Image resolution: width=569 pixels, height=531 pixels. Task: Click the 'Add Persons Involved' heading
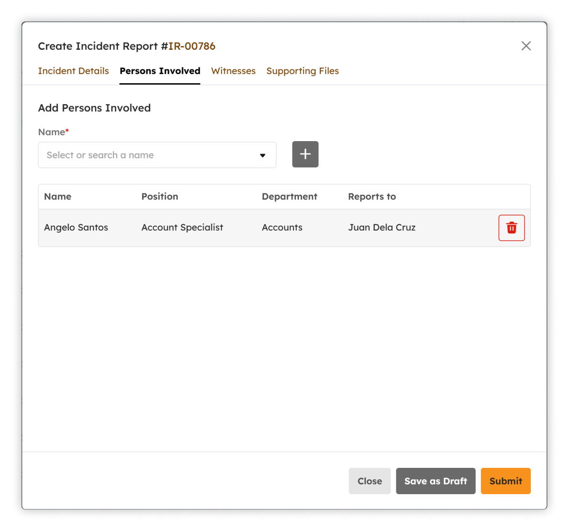click(x=94, y=108)
